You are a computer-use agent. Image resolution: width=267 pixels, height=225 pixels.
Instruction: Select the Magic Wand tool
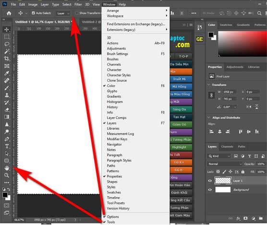pyautogui.click(x=7, y=51)
